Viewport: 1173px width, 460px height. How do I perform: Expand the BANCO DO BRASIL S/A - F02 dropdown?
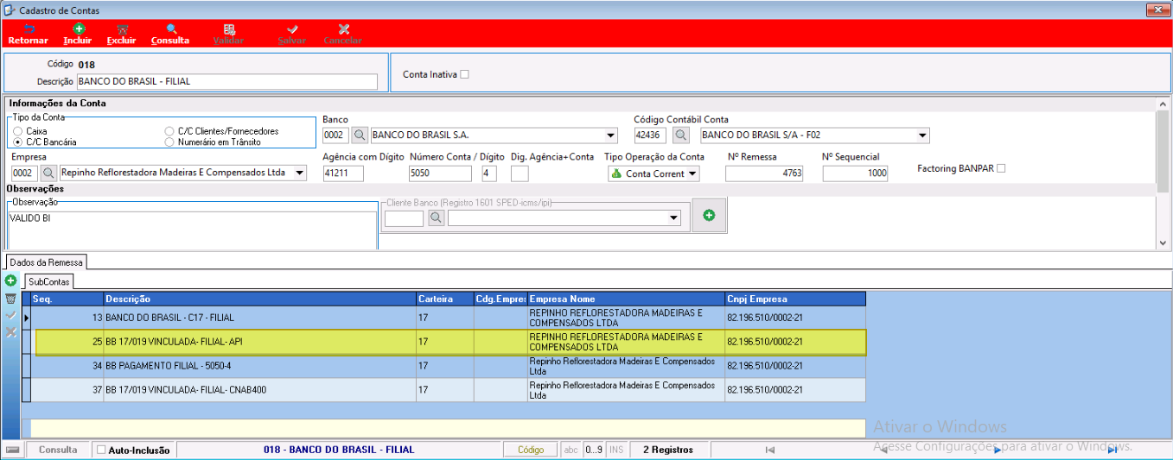[x=922, y=135]
